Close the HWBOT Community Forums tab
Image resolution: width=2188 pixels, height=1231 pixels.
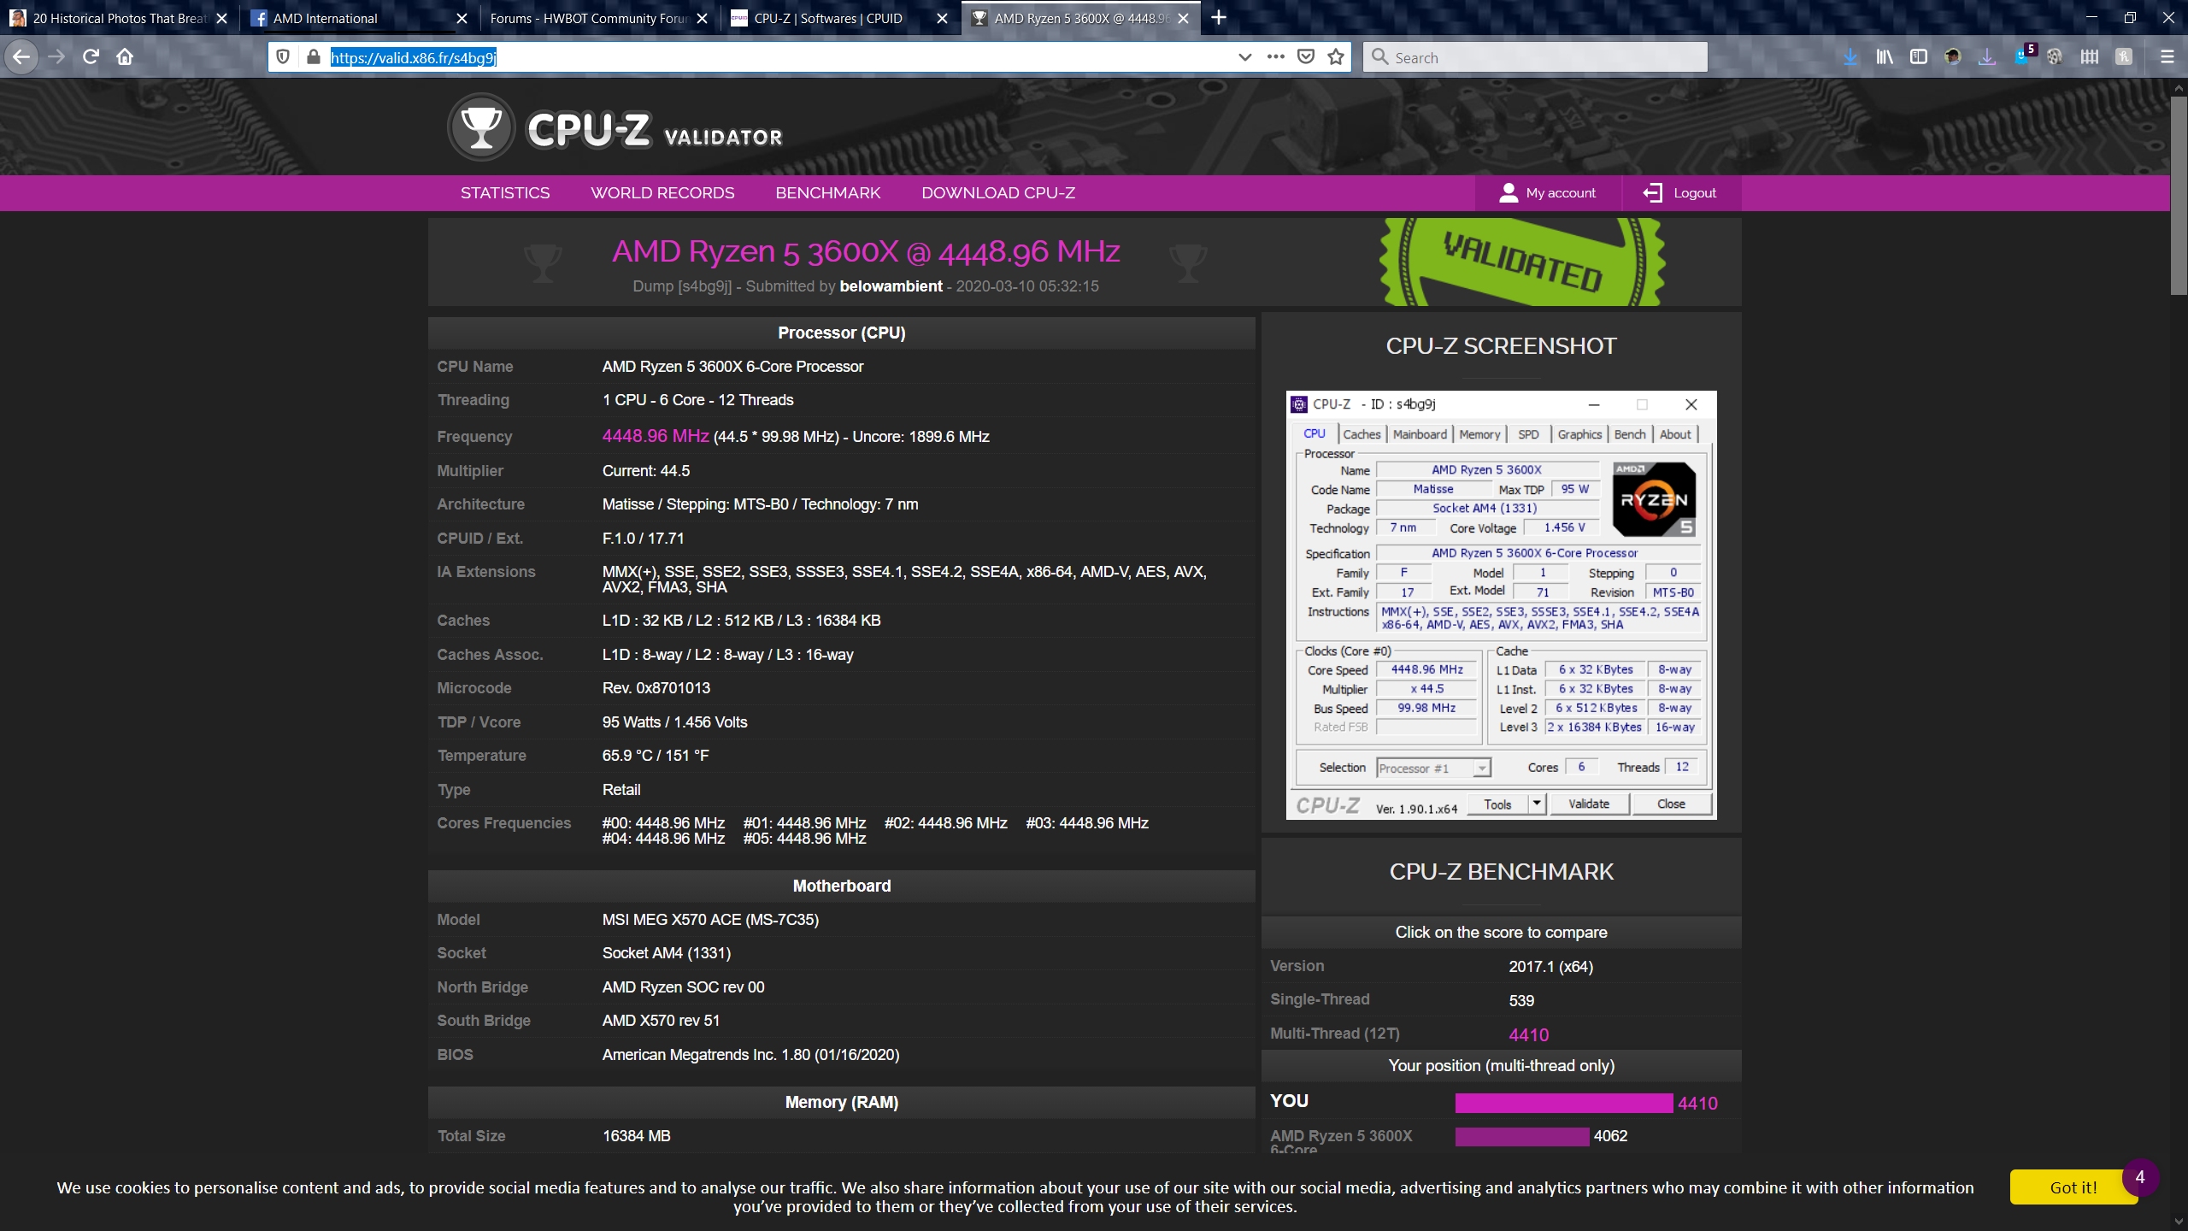pyautogui.click(x=703, y=19)
